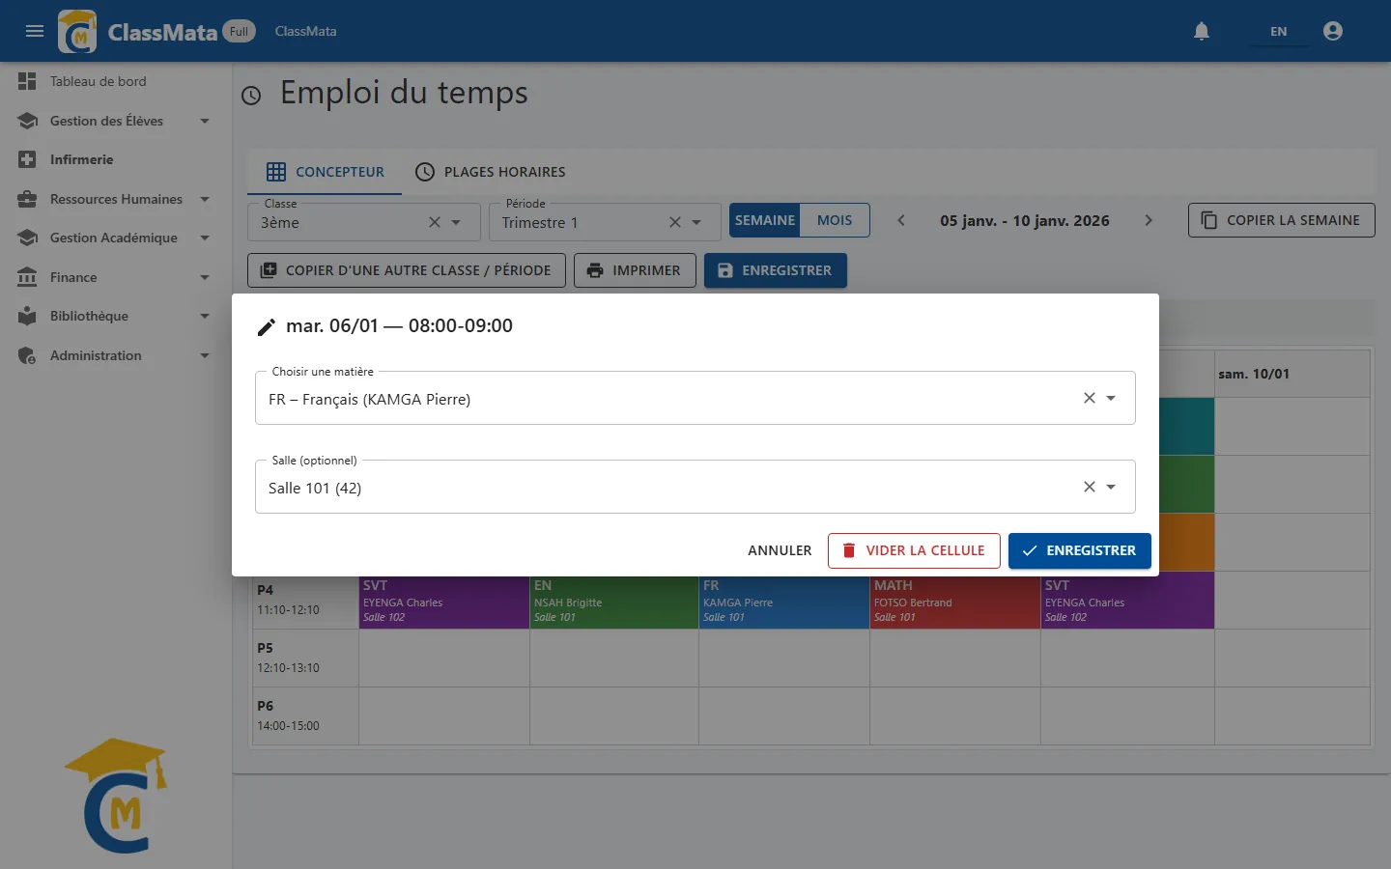Expand Ressources Humaines menu
The image size is (1391, 869).
tap(116, 199)
